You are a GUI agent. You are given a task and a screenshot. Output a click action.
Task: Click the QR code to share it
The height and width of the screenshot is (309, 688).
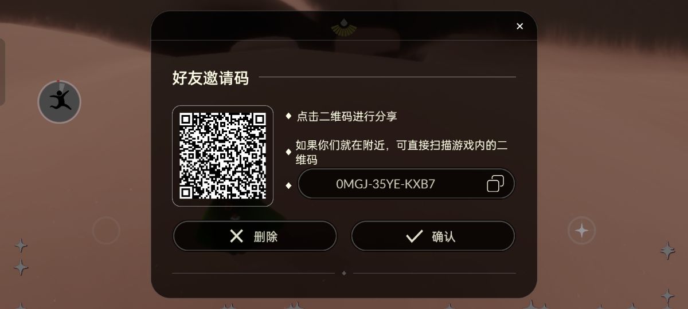222,156
